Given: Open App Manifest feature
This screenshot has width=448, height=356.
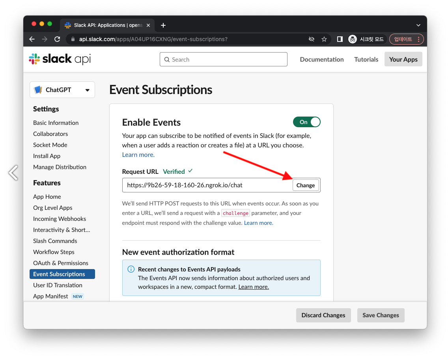Looking at the screenshot, I should coord(50,296).
